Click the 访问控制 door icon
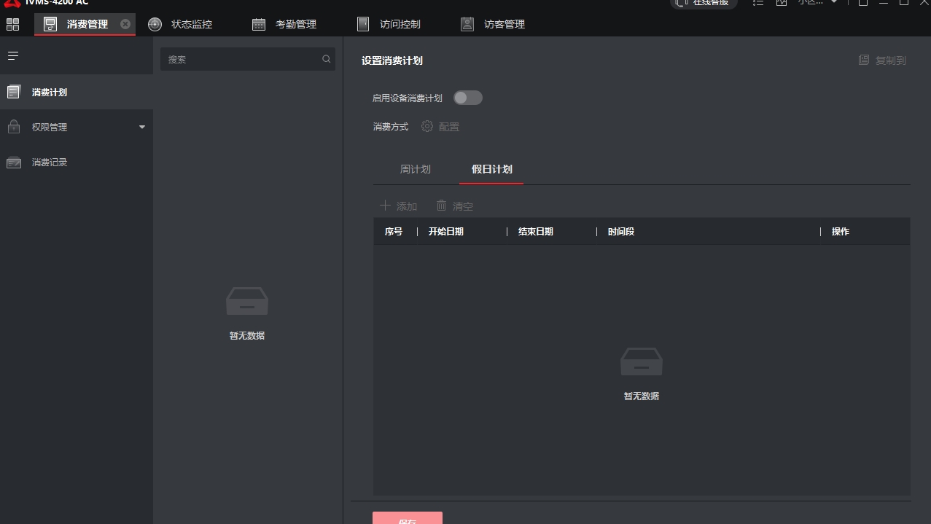This screenshot has width=931, height=524. (363, 24)
